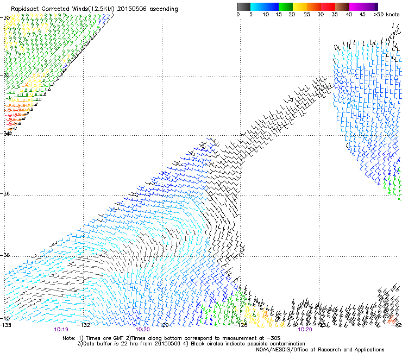Click the 'Times are GMT' note text
Viewport: 402px width, 353px height.
pyautogui.click(x=105, y=338)
